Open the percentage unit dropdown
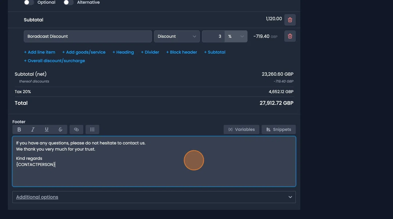The height and width of the screenshot is (219, 393). (236, 36)
